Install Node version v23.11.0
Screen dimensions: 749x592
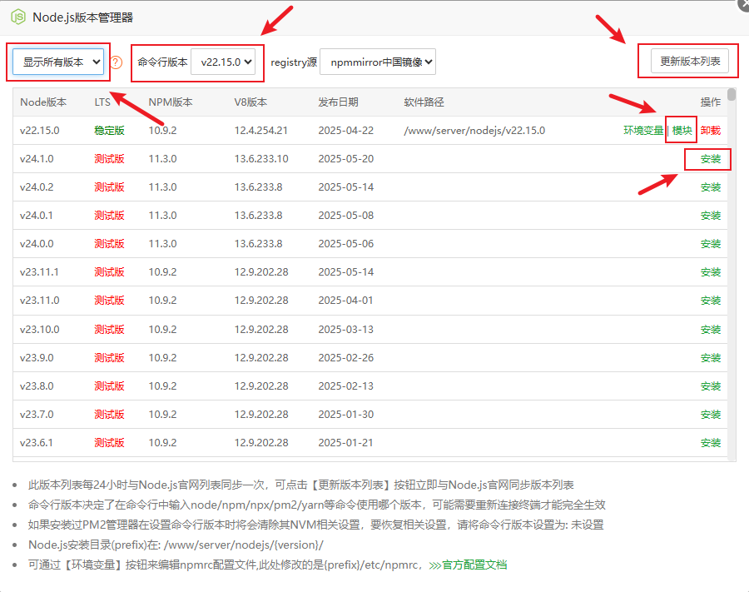(x=711, y=301)
